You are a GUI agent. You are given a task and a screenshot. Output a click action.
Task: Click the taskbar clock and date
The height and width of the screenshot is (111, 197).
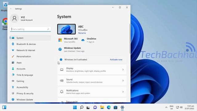tap(189, 107)
